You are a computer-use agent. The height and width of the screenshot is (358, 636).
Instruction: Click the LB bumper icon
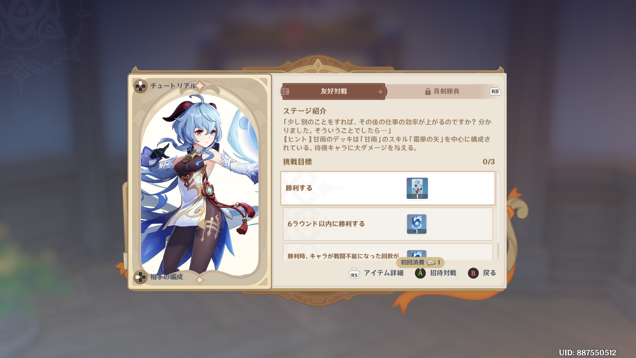285,91
